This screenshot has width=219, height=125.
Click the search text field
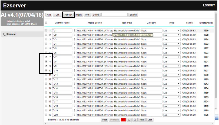pos(114,15)
